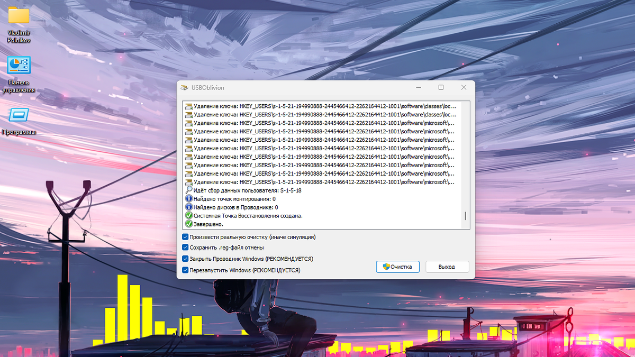Open the Программы desktop shortcut
This screenshot has height=357, width=635.
(x=19, y=122)
